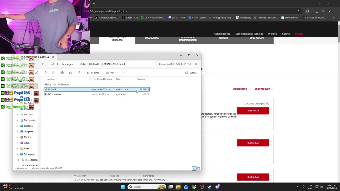340x191 pixels.
Task: Open Chrome media controls icon
Action: (x=323, y=11)
